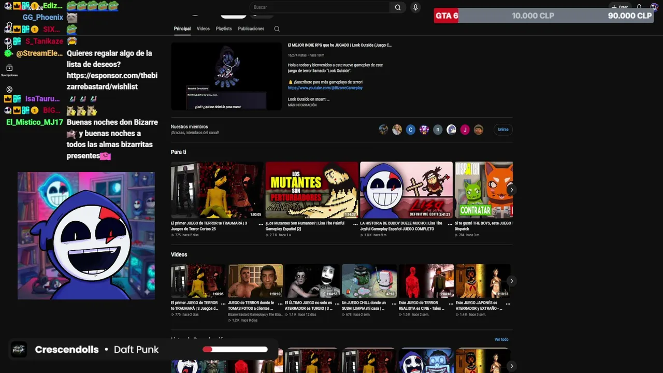Select the gray "n" member avatar
Screen dimensions: 663x373
(x=438, y=130)
